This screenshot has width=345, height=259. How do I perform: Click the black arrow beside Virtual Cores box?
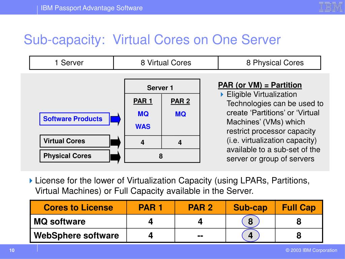click(115, 143)
